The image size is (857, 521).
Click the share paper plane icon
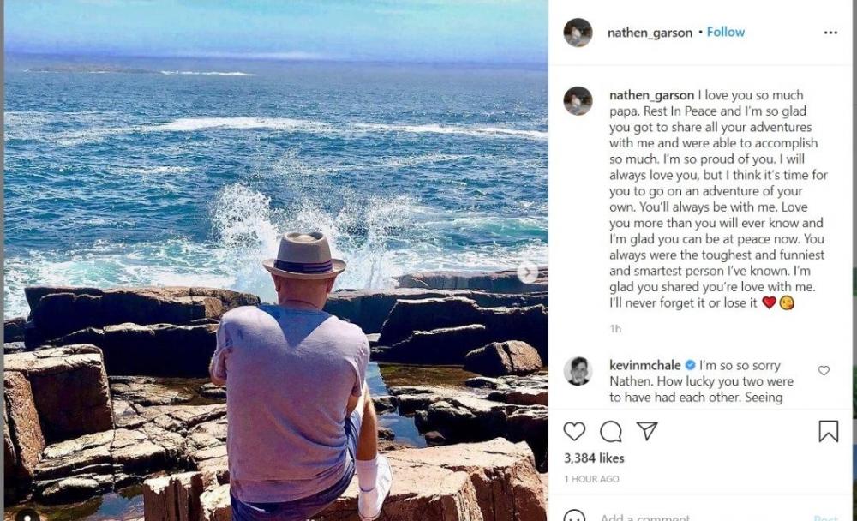click(x=647, y=431)
